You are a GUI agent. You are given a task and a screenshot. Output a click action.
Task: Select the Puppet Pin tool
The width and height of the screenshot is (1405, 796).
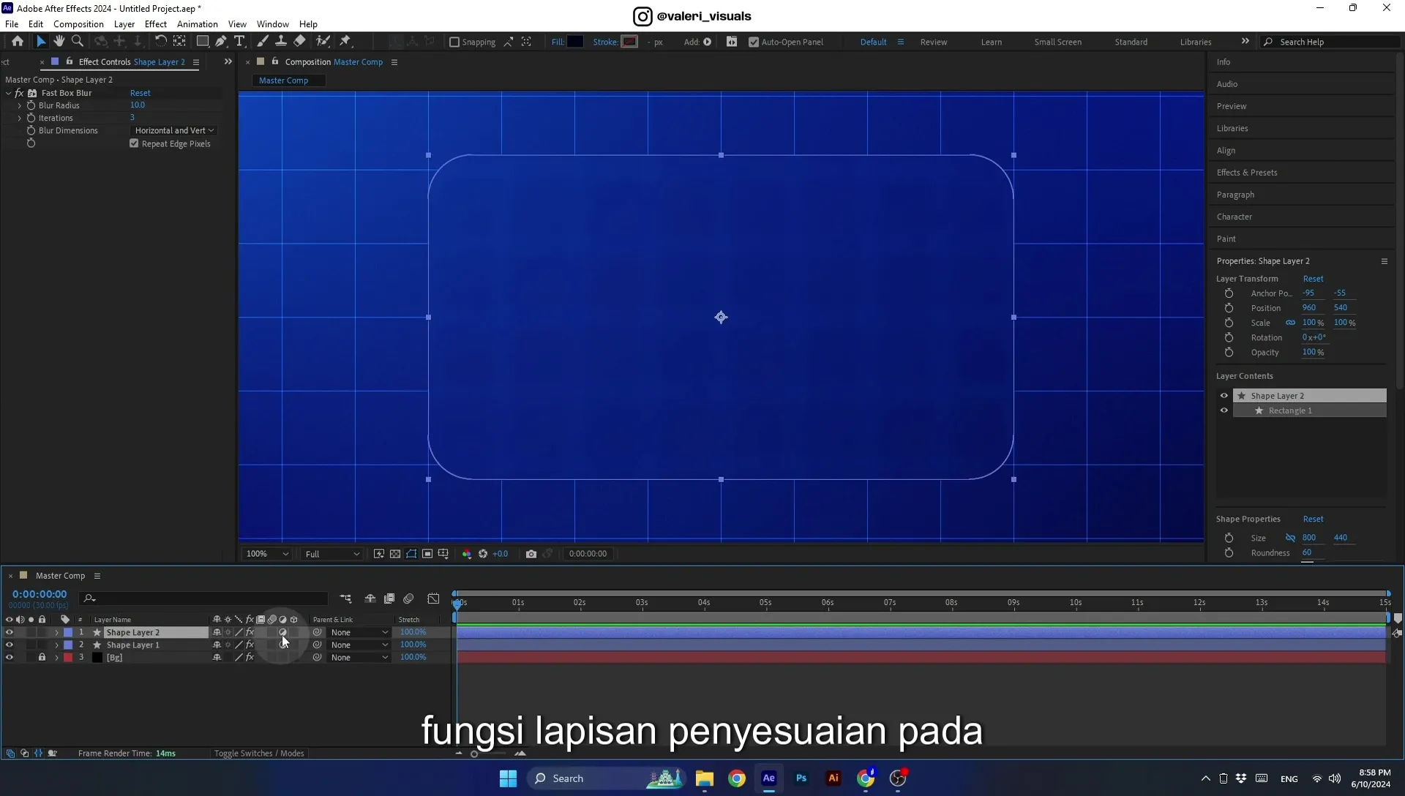click(x=345, y=42)
